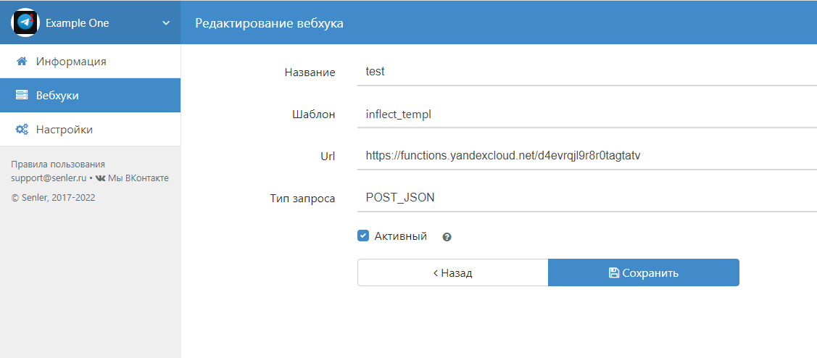817x358 pixels.
Task: Open the Тип запроса dropdown showing POST_JSON
Action: pyautogui.click(x=586, y=197)
